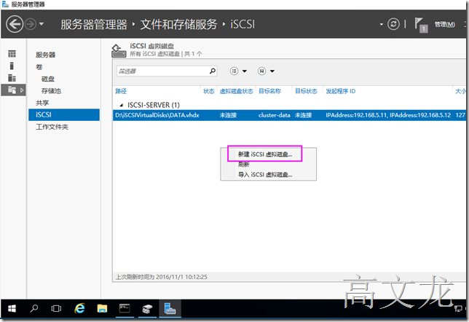Click the forward navigation arrow
Image resolution: width=469 pixels, height=322 pixels.
click(x=31, y=24)
